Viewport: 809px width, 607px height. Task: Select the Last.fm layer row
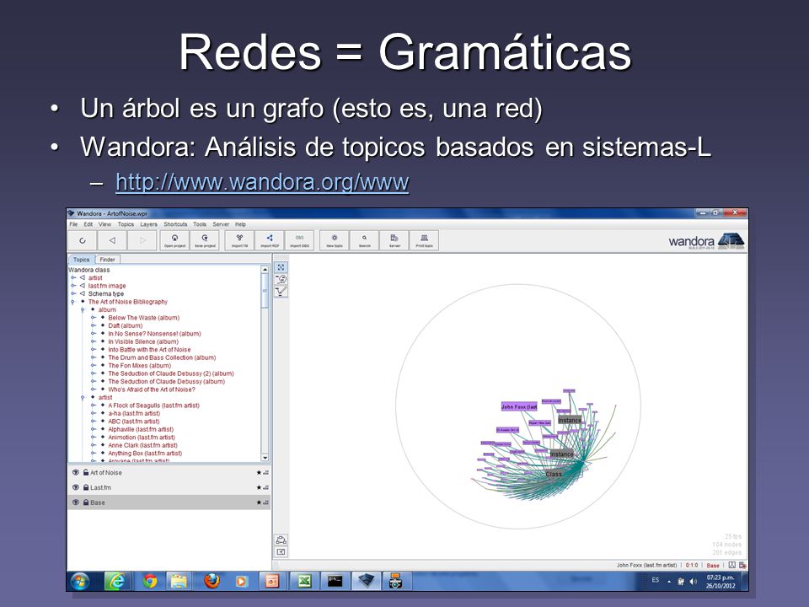click(x=169, y=488)
